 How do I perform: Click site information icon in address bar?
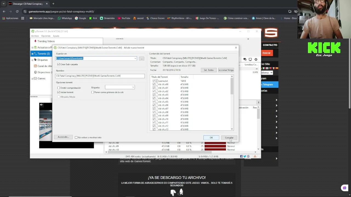(25, 11)
